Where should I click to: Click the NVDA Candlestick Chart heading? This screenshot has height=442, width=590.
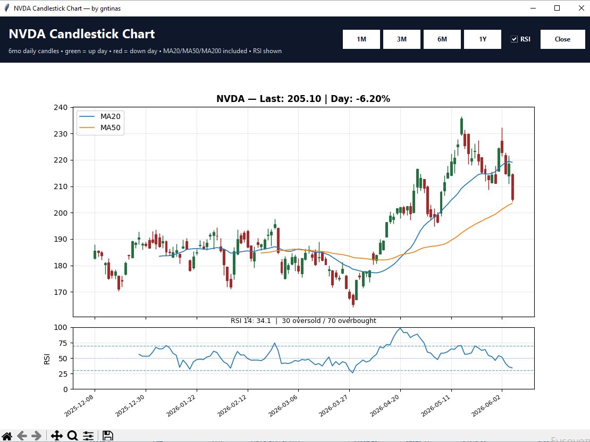point(82,34)
